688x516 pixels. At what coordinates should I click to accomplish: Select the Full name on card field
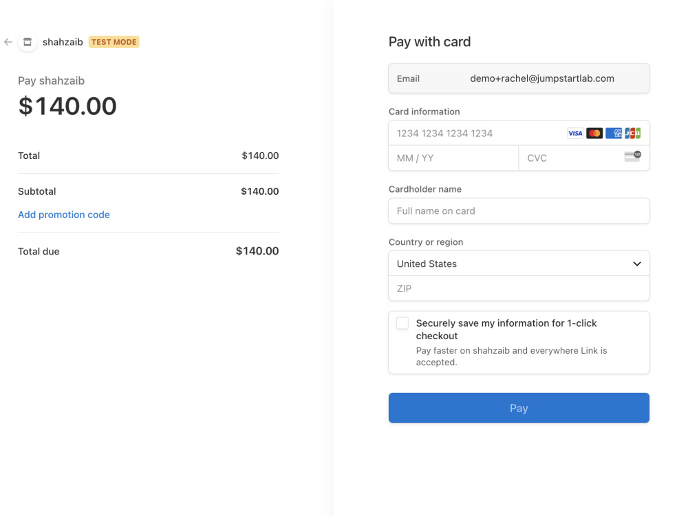[x=519, y=211]
